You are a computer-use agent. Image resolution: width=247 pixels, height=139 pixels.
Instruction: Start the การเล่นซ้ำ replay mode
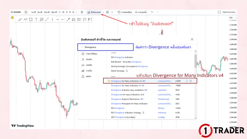(141, 12)
